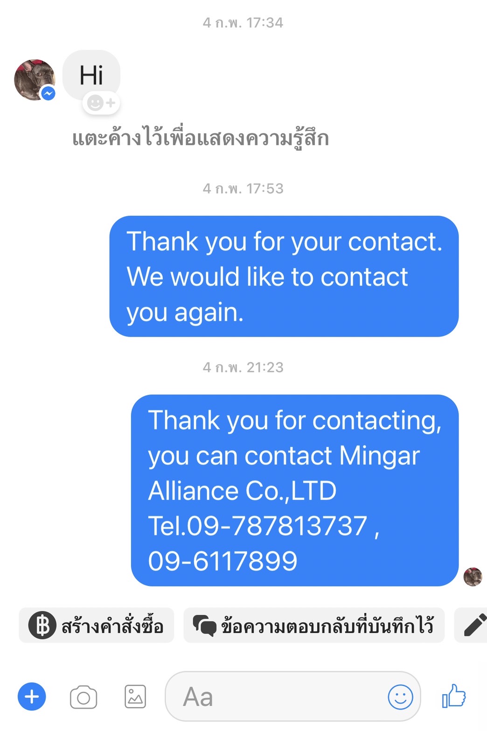The image size is (487, 731).
Task: Select the Mingar Alliance contact message
Action: coord(295,490)
